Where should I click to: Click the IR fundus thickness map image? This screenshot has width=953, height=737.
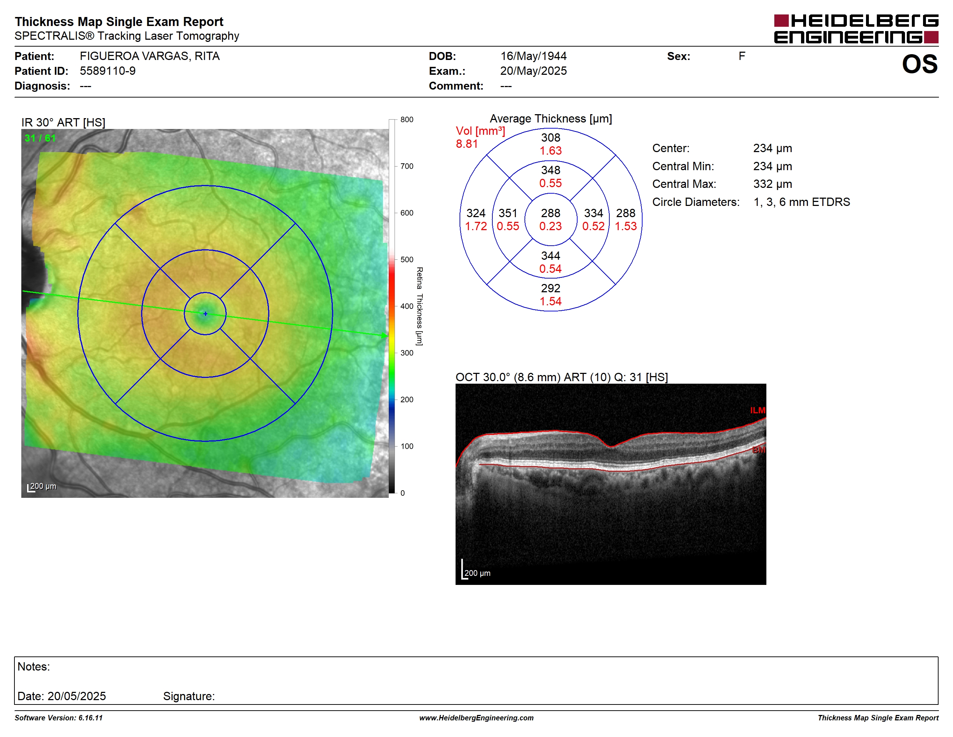pos(205,313)
